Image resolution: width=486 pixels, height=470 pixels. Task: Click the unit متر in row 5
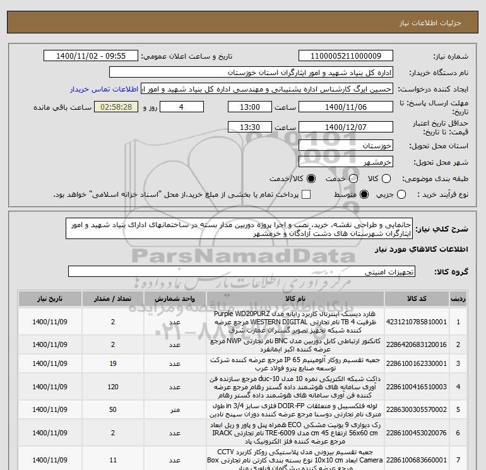coord(175,409)
